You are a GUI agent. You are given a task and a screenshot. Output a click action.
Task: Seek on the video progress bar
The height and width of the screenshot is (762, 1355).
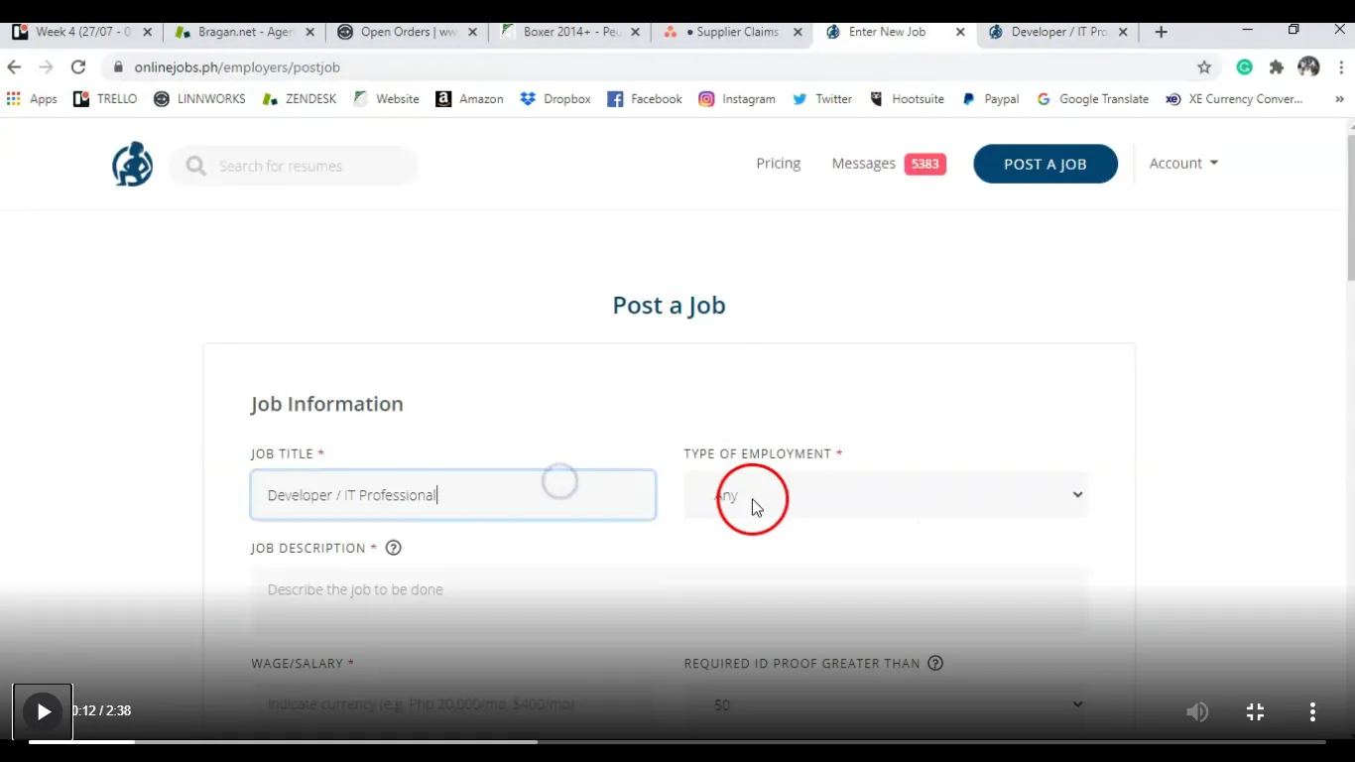click(x=677, y=742)
